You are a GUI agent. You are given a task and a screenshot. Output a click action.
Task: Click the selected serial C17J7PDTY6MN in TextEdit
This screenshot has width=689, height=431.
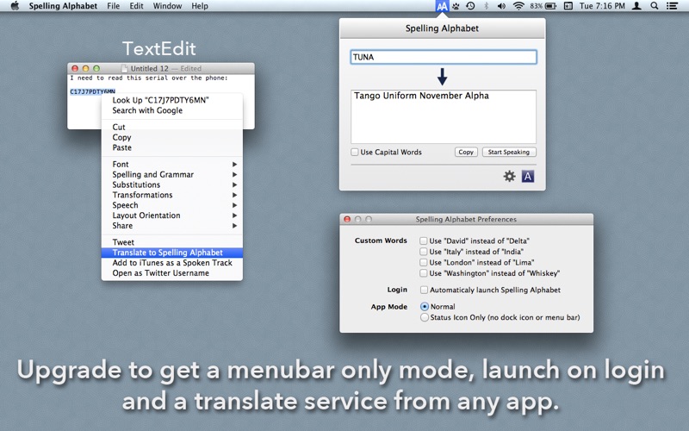[92, 91]
